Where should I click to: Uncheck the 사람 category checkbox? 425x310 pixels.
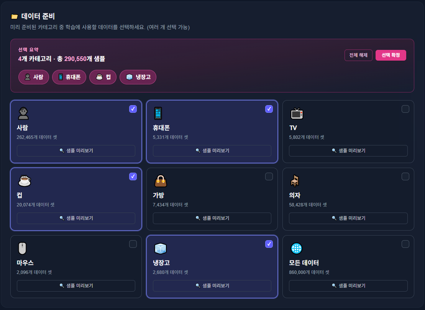pyautogui.click(x=133, y=109)
